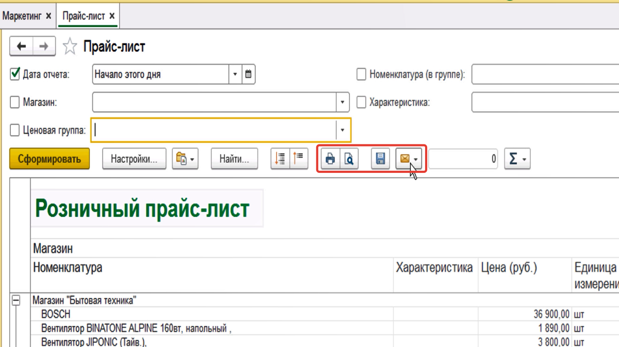Image resolution: width=619 pixels, height=347 pixels.
Task: Sort descending with the sort icon
Action: click(299, 159)
